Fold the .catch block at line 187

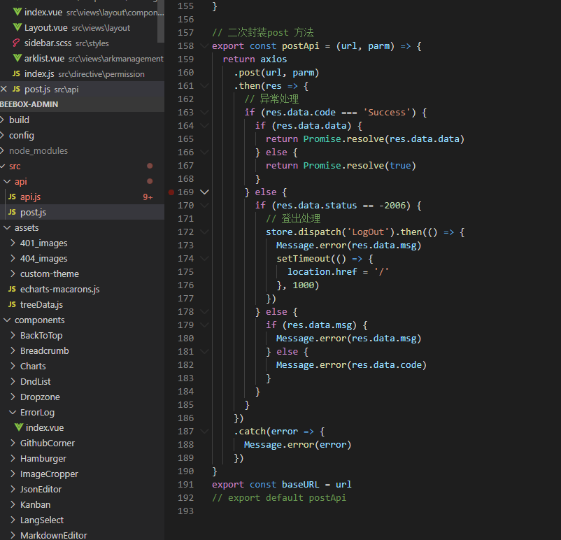pyautogui.click(x=204, y=432)
